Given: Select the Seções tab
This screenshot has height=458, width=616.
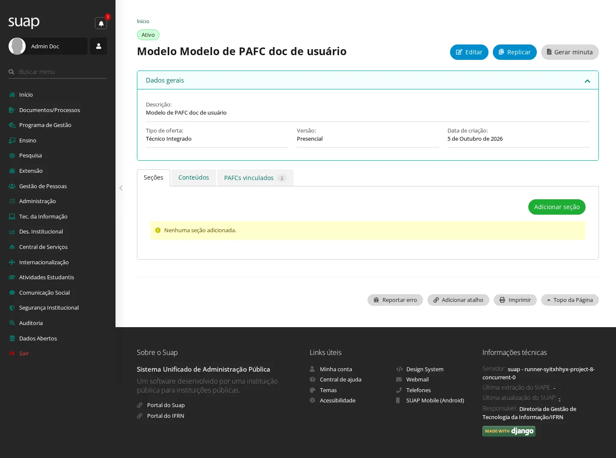Looking at the screenshot, I should [154, 177].
